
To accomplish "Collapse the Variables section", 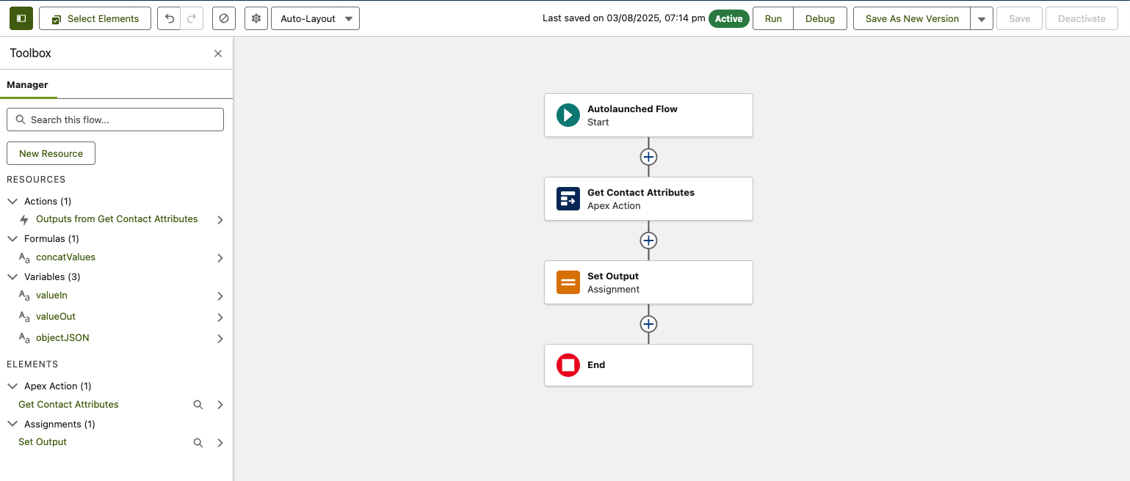I will (12, 277).
